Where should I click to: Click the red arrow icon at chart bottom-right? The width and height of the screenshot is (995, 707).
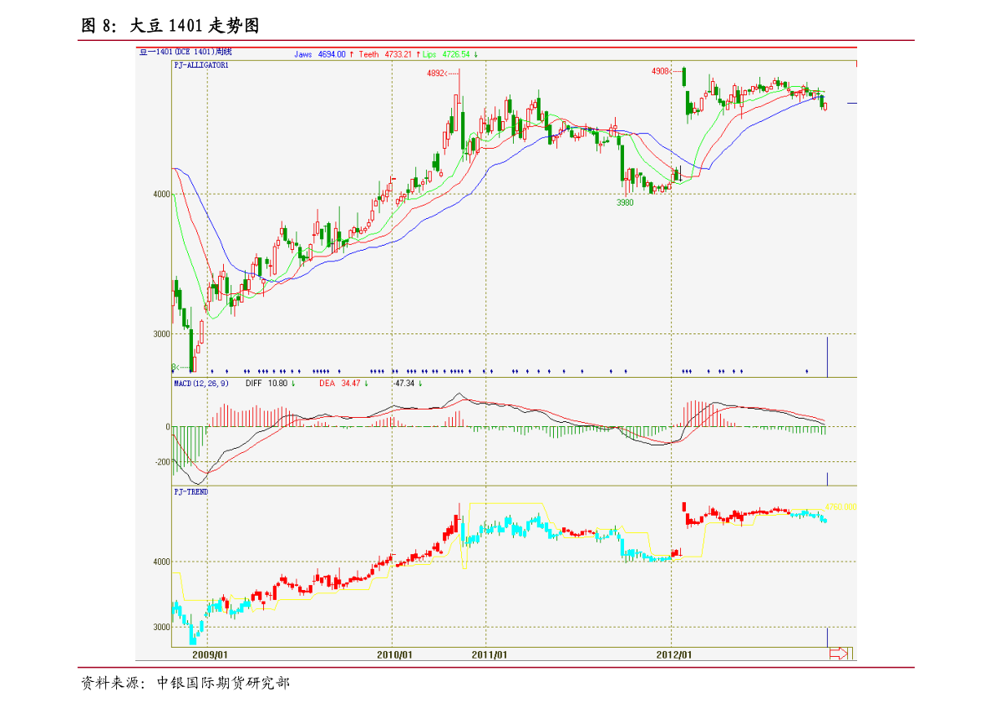838,653
